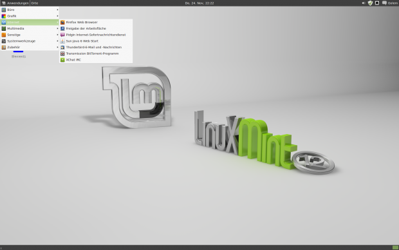The image size is (399, 250).
Task: Open the Anwendungen applications menu
Action: coord(15,3)
